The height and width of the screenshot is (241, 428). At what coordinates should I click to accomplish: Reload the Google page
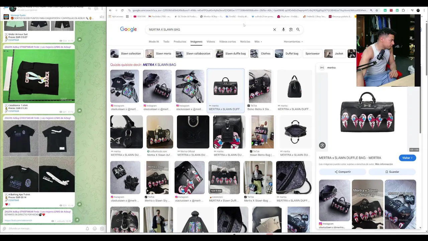pyautogui.click(x=122, y=10)
